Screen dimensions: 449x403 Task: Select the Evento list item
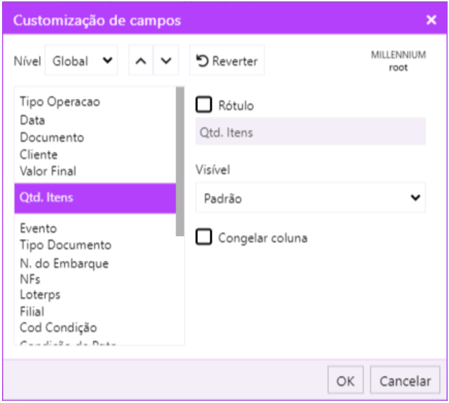[39, 228]
